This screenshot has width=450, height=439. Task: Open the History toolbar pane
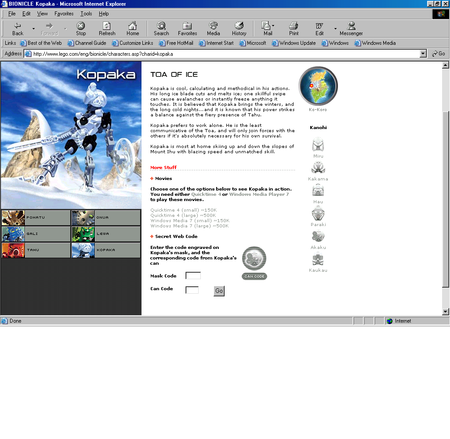[x=239, y=29]
